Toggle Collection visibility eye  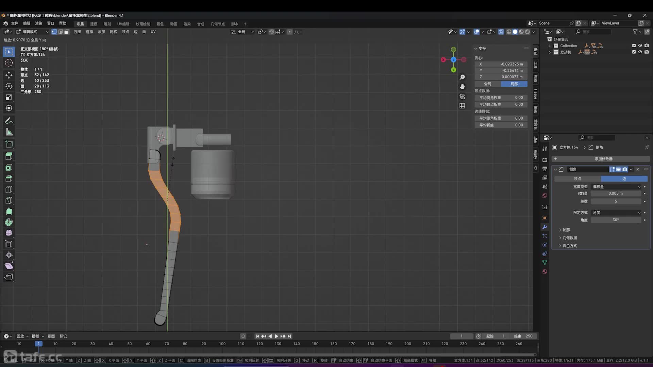click(x=640, y=46)
